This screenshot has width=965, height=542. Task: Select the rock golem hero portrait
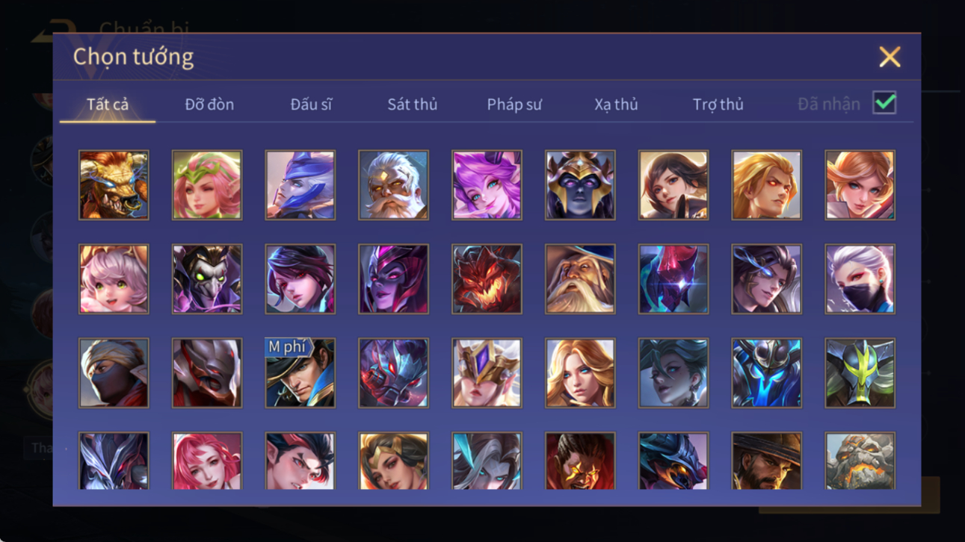(x=860, y=461)
